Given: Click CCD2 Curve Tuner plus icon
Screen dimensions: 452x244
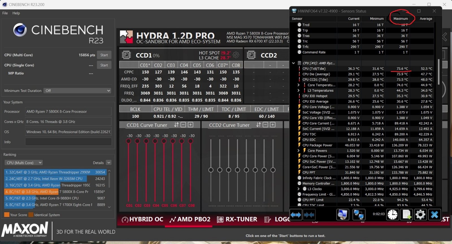Looking at the screenshot, I should pyautogui.click(x=273, y=125).
